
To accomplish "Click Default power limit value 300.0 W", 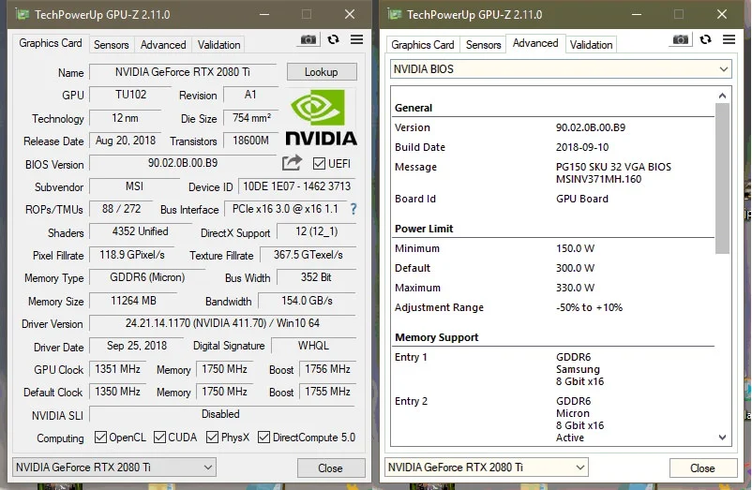I will [575, 268].
